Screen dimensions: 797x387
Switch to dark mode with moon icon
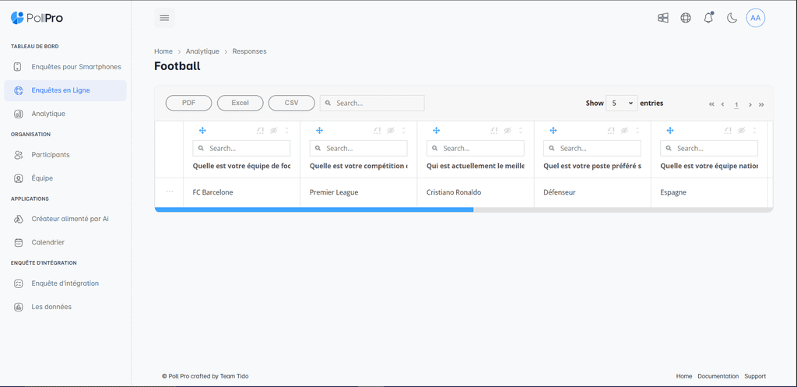pyautogui.click(x=732, y=18)
